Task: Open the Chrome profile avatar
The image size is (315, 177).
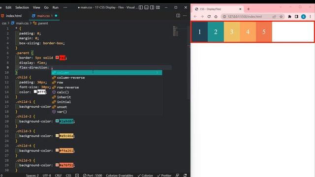Action: click(x=303, y=17)
